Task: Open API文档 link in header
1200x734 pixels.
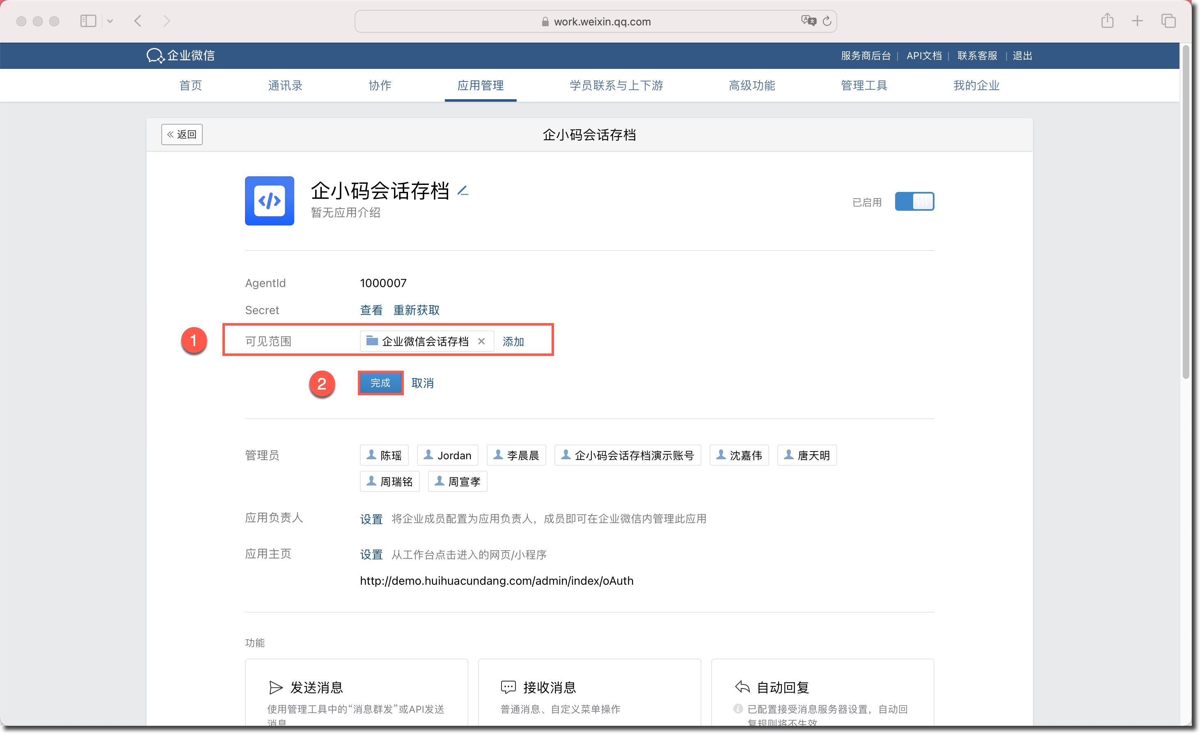Action: (924, 55)
